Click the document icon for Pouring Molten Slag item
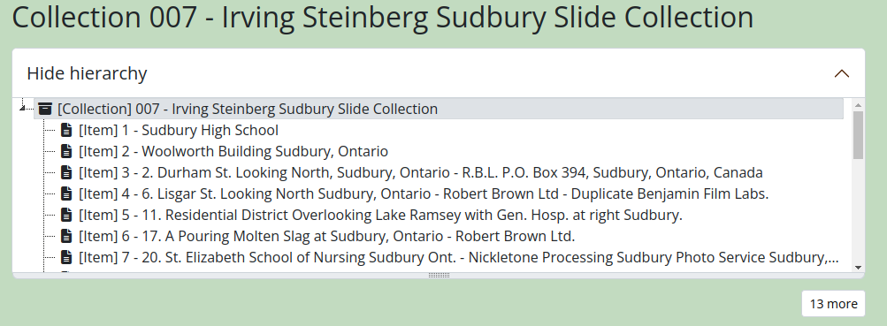This screenshot has width=887, height=326. click(66, 236)
